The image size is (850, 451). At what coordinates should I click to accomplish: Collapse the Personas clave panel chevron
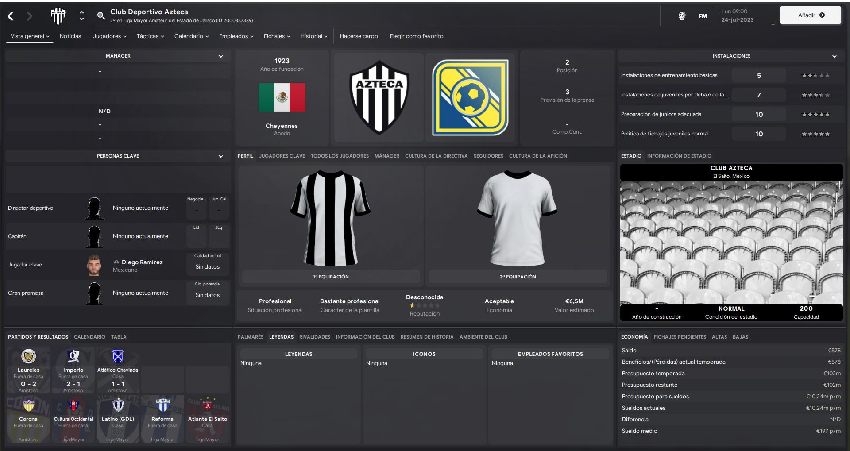pos(221,156)
